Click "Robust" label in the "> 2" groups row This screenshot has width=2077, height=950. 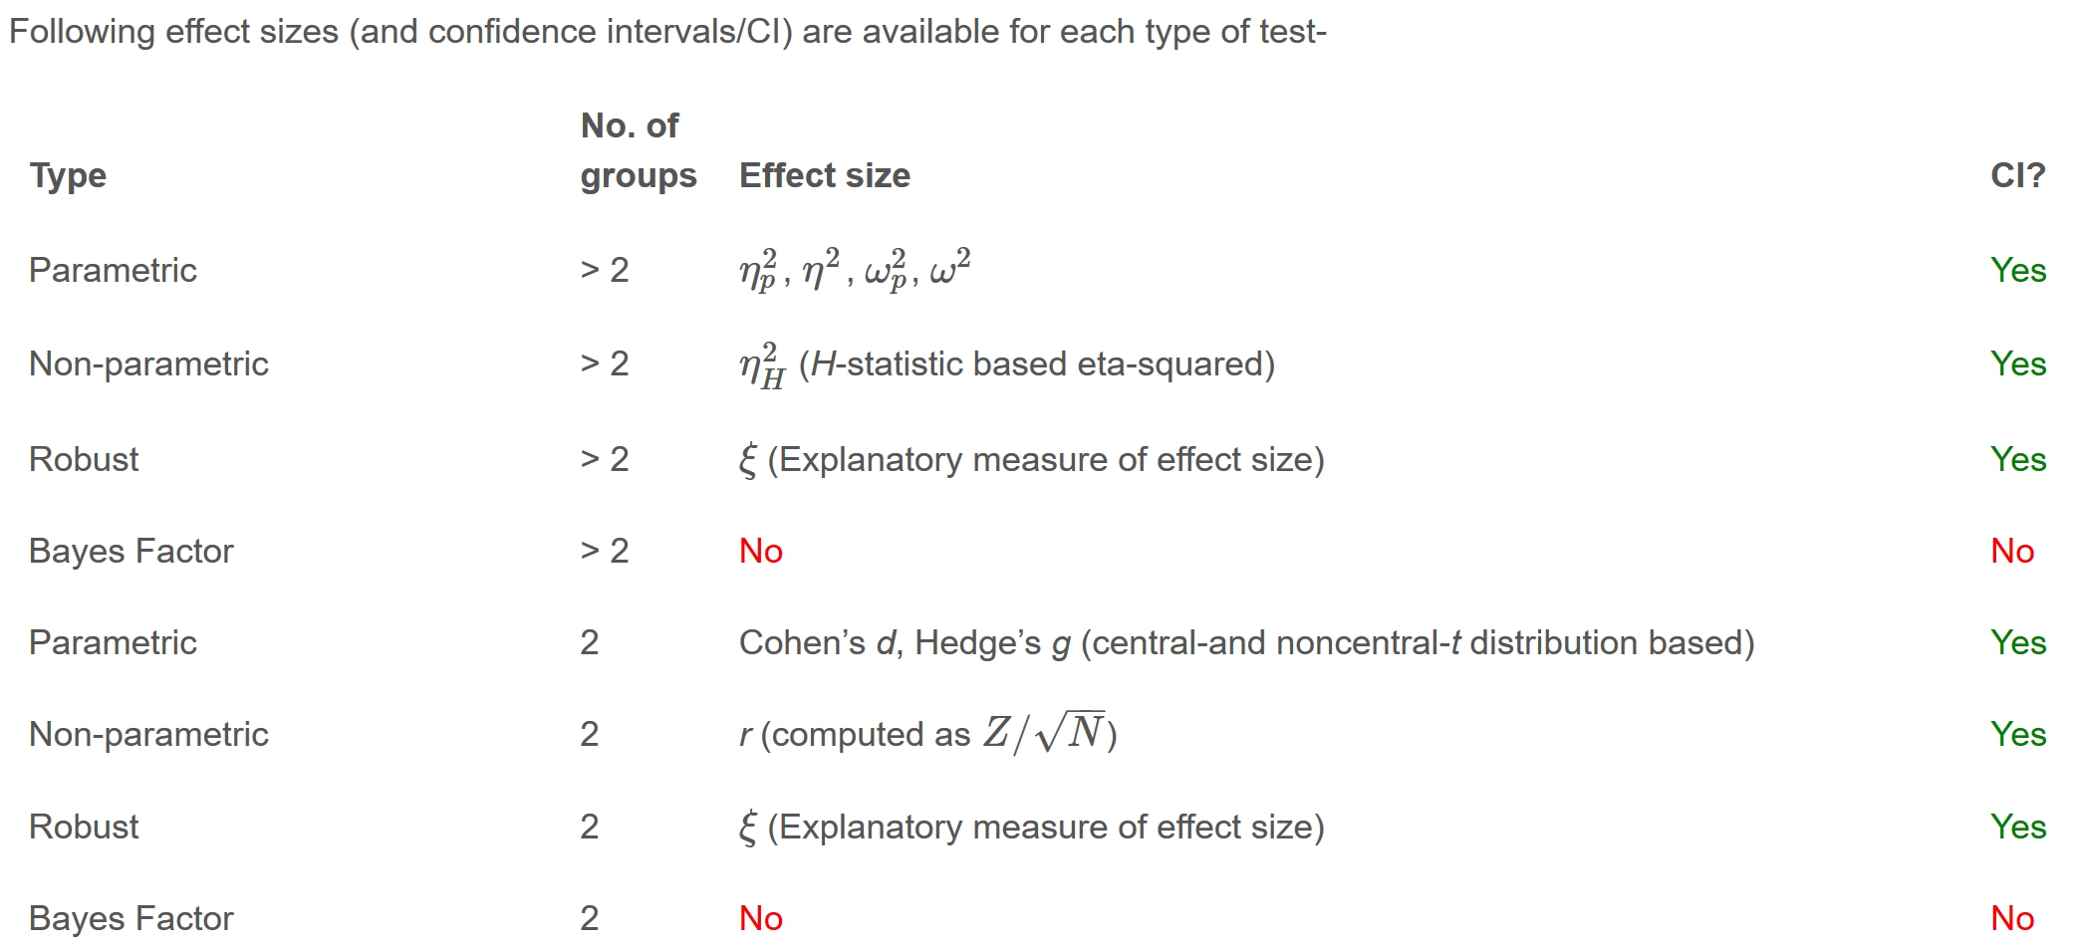coord(84,460)
